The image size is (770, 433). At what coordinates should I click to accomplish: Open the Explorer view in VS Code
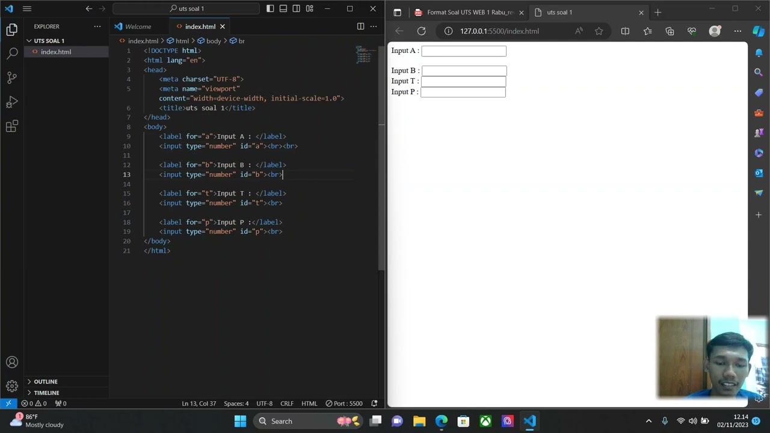[12, 29]
